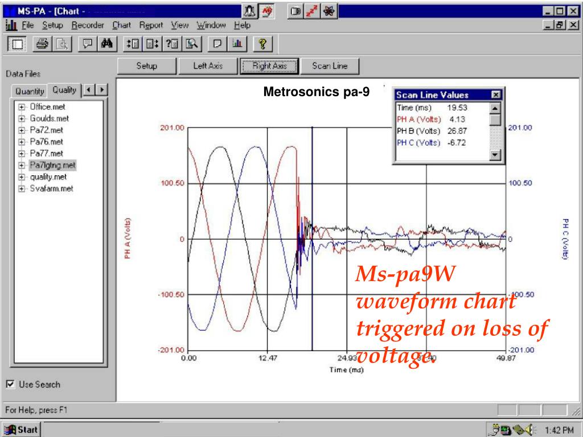Click the Scan Line Values scroll down arrow

click(x=495, y=155)
